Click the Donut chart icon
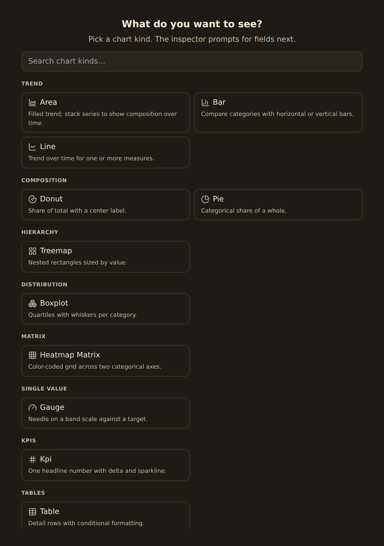 click(x=32, y=199)
